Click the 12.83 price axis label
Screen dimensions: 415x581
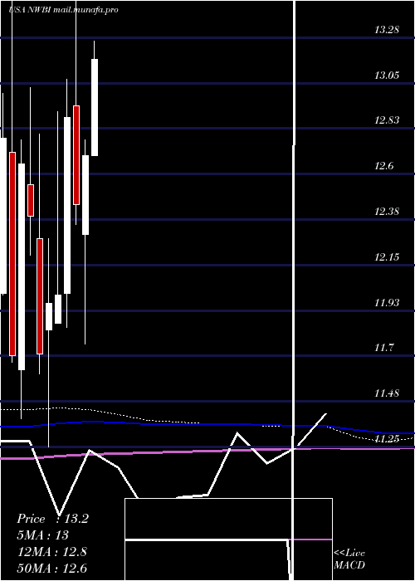(x=387, y=120)
